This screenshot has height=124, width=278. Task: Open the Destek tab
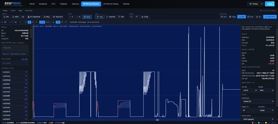point(126,4)
